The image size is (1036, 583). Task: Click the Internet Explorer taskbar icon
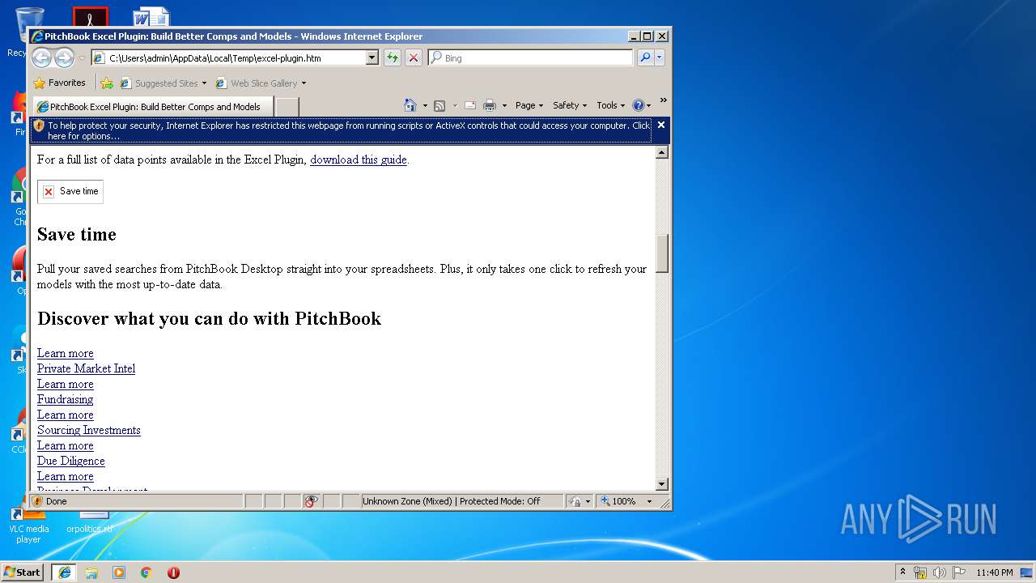tap(65, 572)
